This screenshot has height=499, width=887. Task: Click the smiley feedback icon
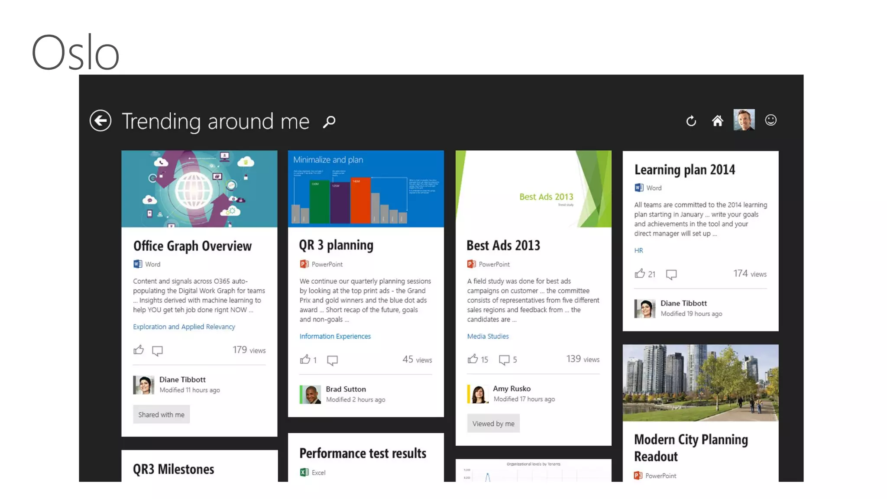point(770,120)
